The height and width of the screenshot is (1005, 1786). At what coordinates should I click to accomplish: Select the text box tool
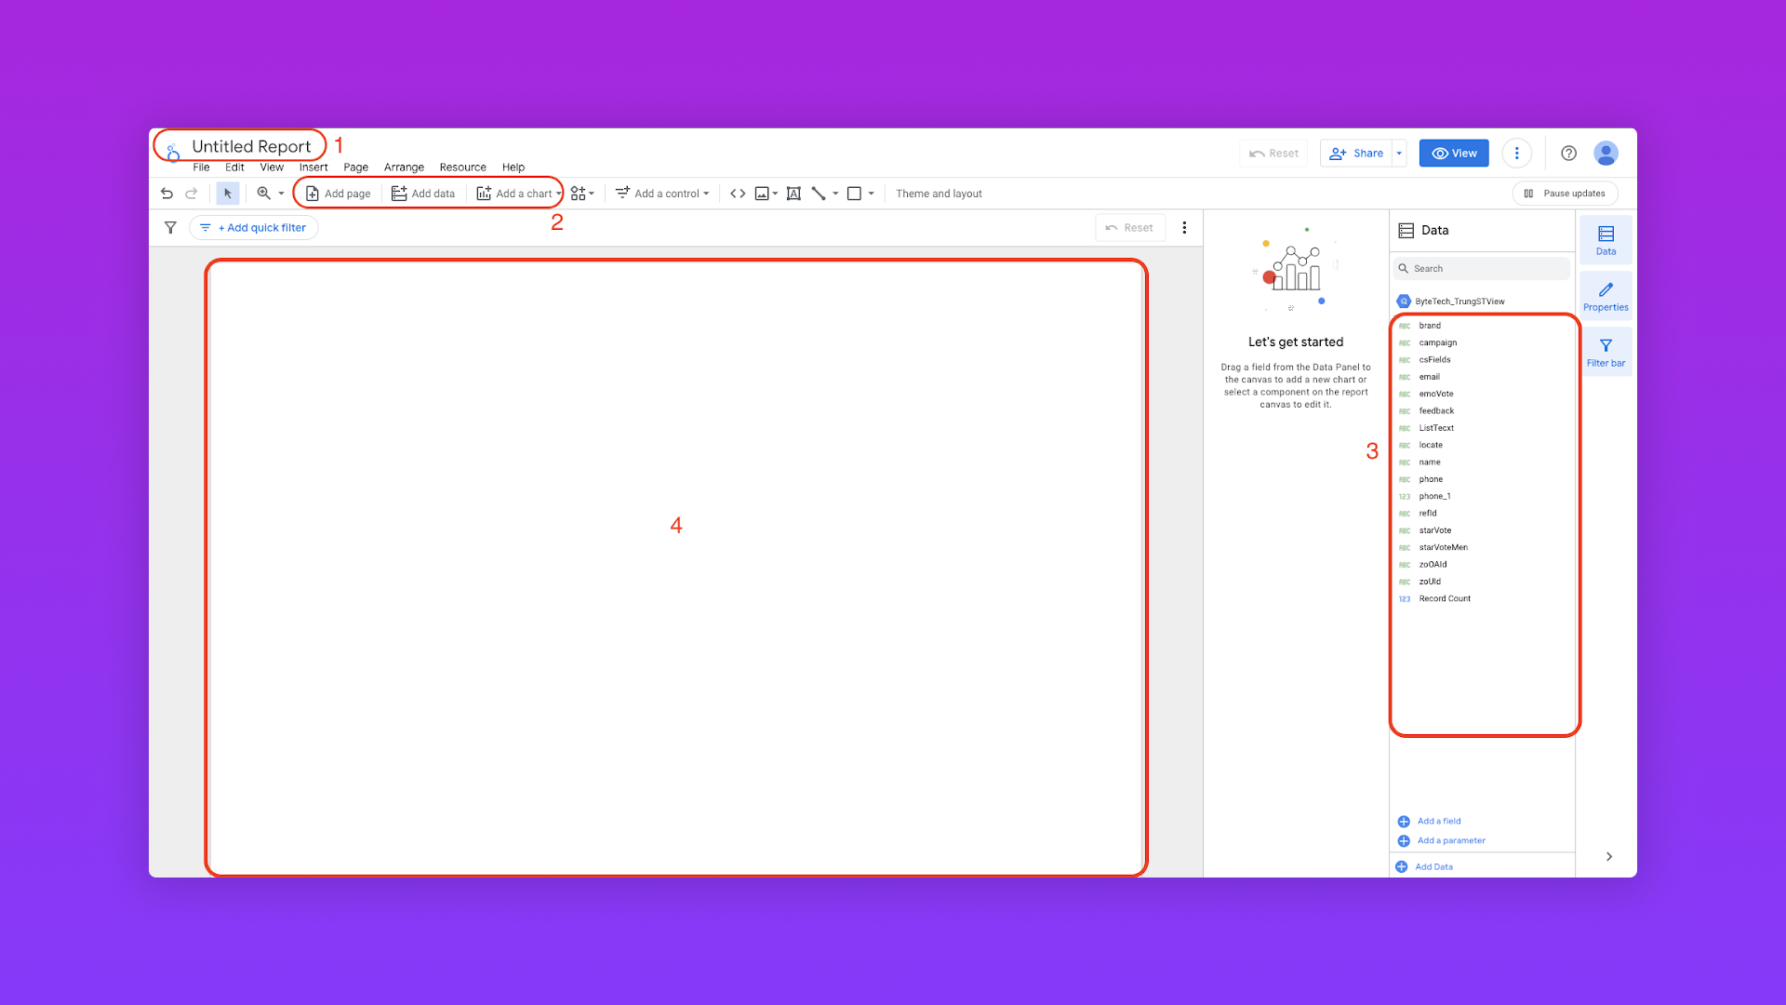point(793,194)
